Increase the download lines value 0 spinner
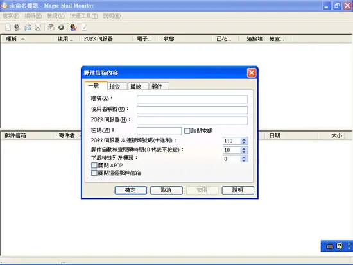Image resolution: width=353 pixels, height=265 pixels. (244, 157)
